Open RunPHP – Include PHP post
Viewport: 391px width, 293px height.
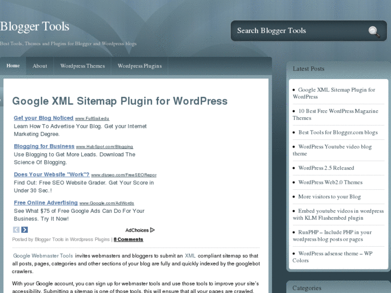(x=332, y=235)
